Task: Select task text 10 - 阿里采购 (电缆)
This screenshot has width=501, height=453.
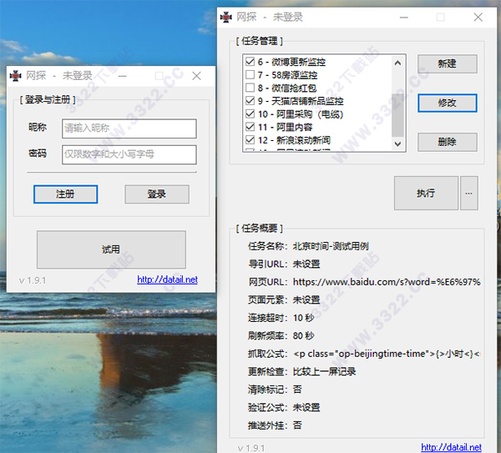Action: click(301, 114)
